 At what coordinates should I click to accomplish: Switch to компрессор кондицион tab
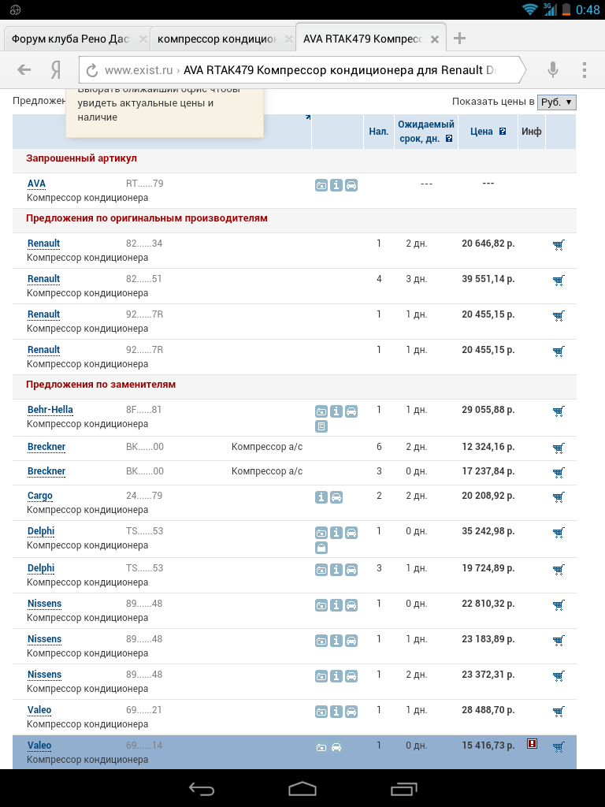(x=217, y=39)
